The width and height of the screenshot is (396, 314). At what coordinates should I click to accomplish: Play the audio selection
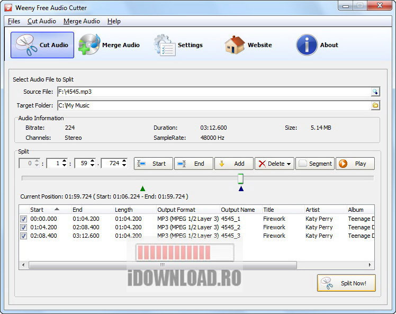(355, 164)
